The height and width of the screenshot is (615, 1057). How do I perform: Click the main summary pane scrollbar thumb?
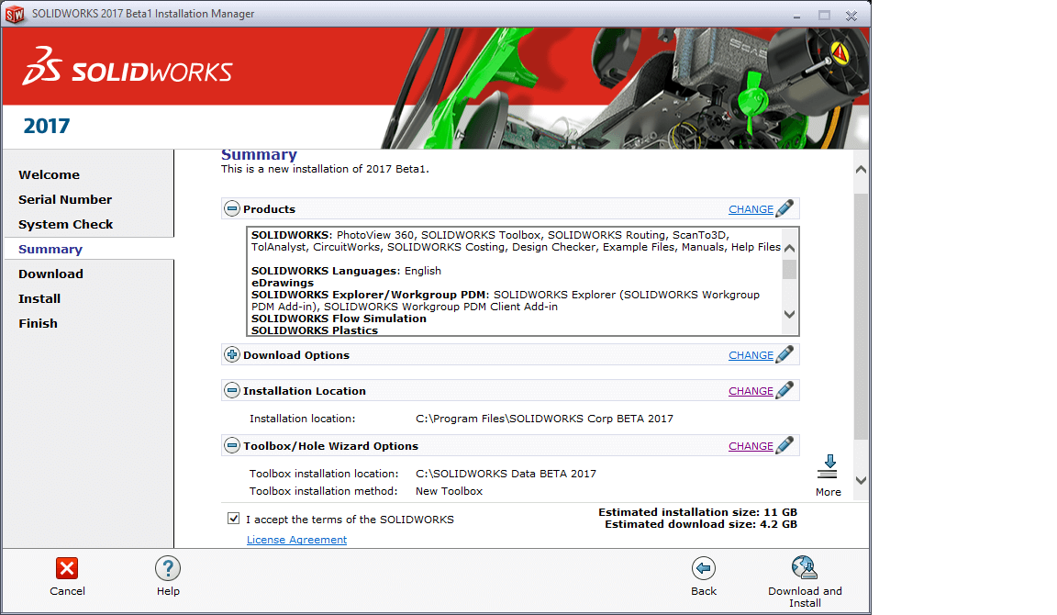coord(861,317)
